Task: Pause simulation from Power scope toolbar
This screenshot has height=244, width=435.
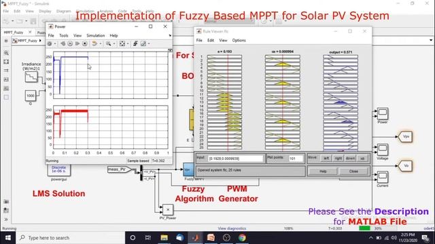Action: 70,43
